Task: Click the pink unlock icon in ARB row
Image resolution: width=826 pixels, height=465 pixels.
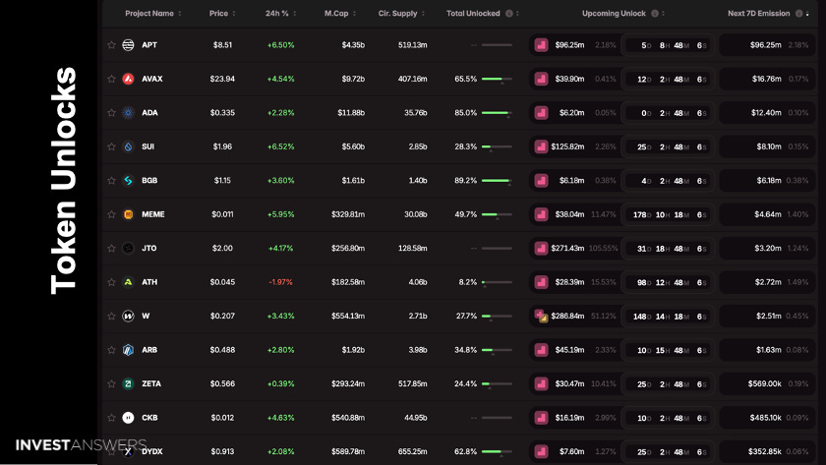Action: point(541,350)
